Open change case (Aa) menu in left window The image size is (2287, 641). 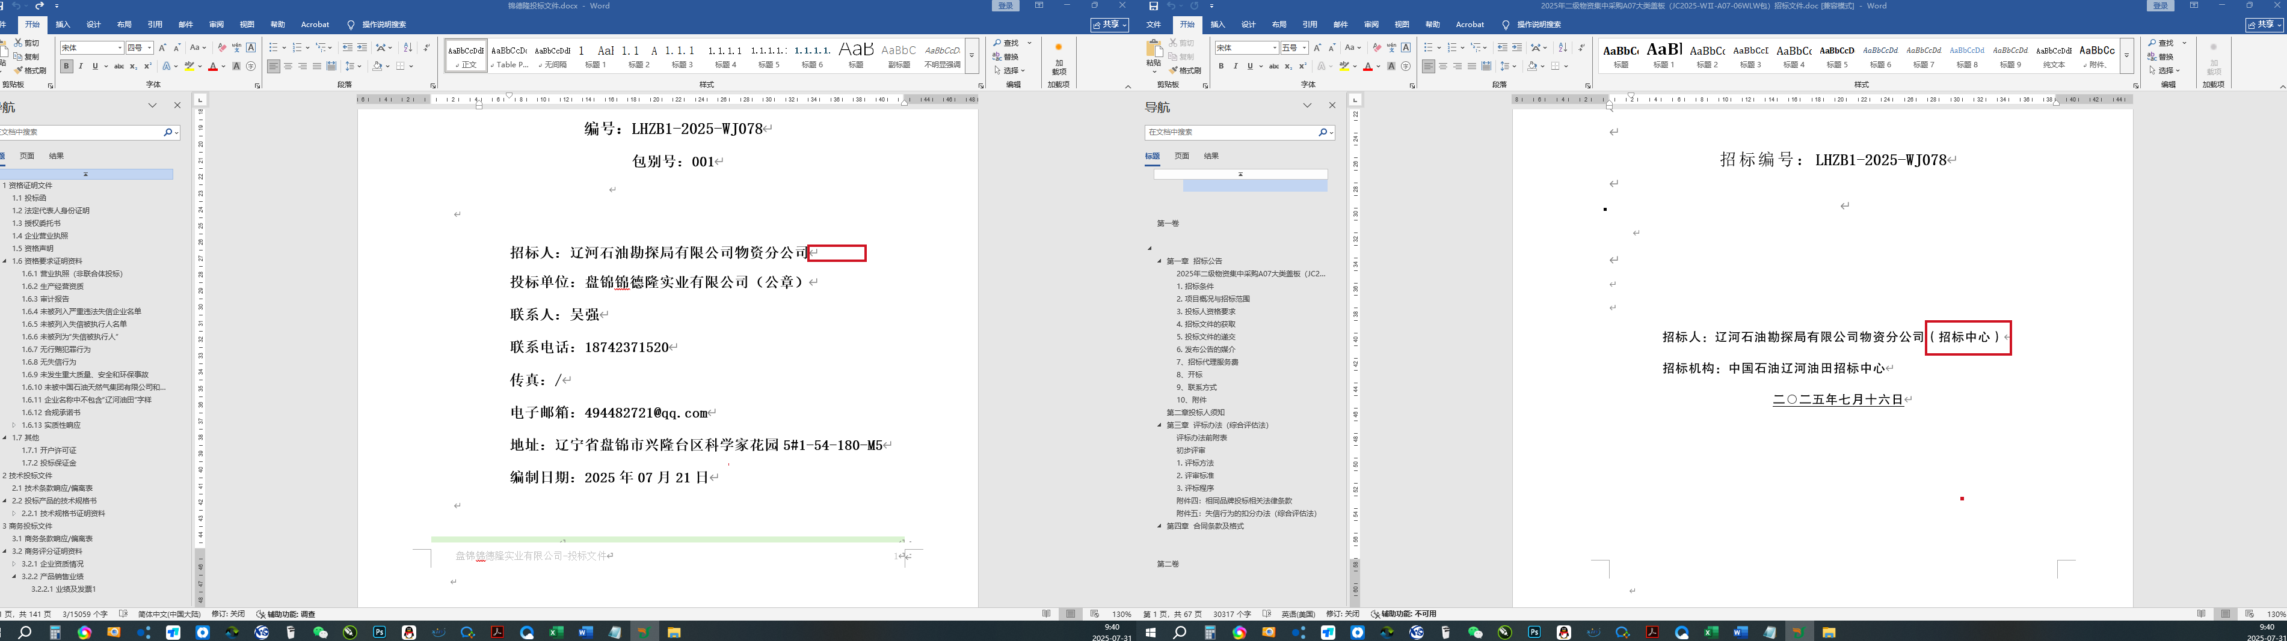[198, 48]
